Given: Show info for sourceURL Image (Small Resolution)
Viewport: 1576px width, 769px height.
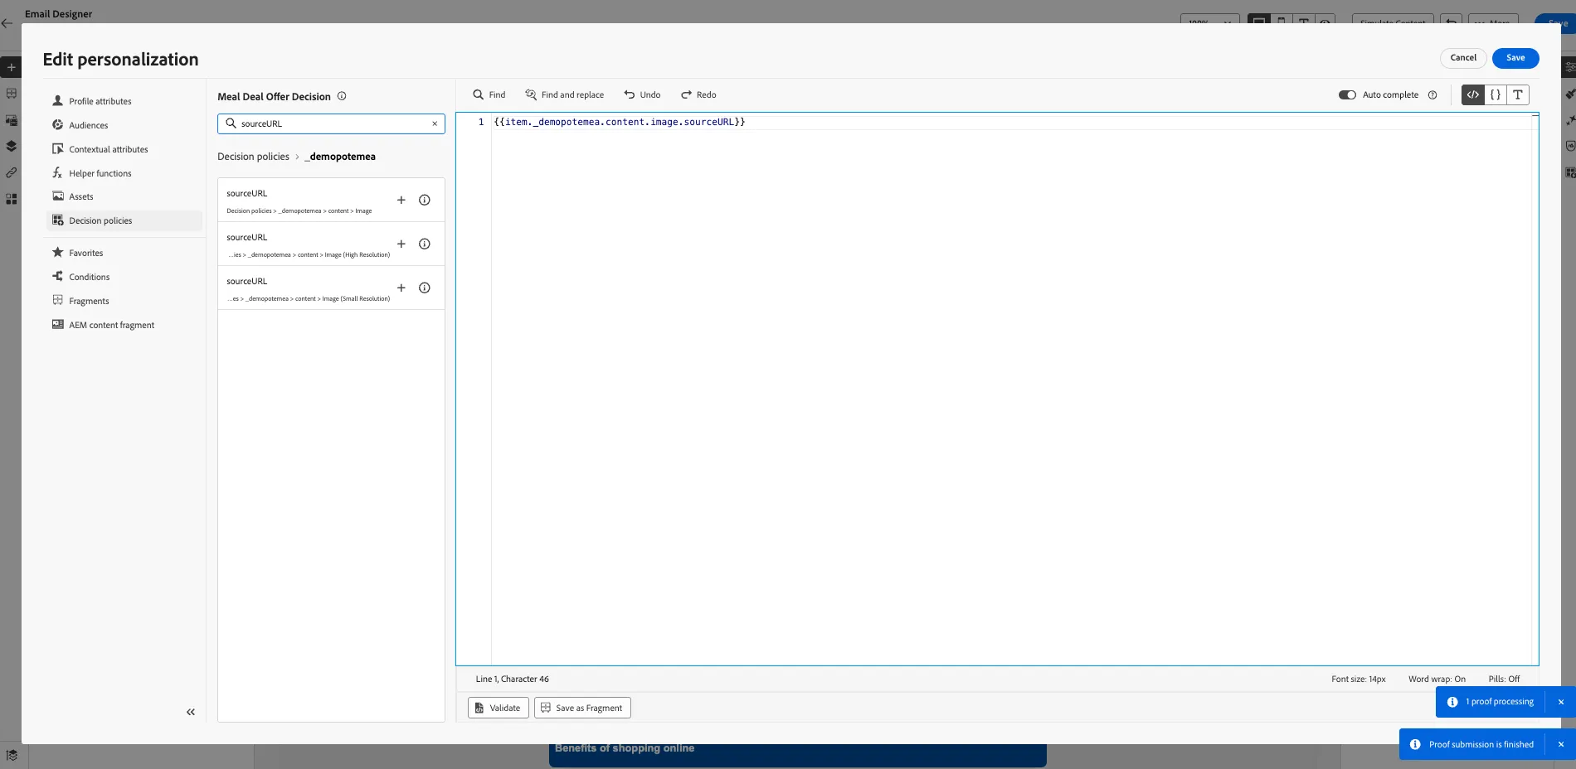Looking at the screenshot, I should tap(425, 288).
